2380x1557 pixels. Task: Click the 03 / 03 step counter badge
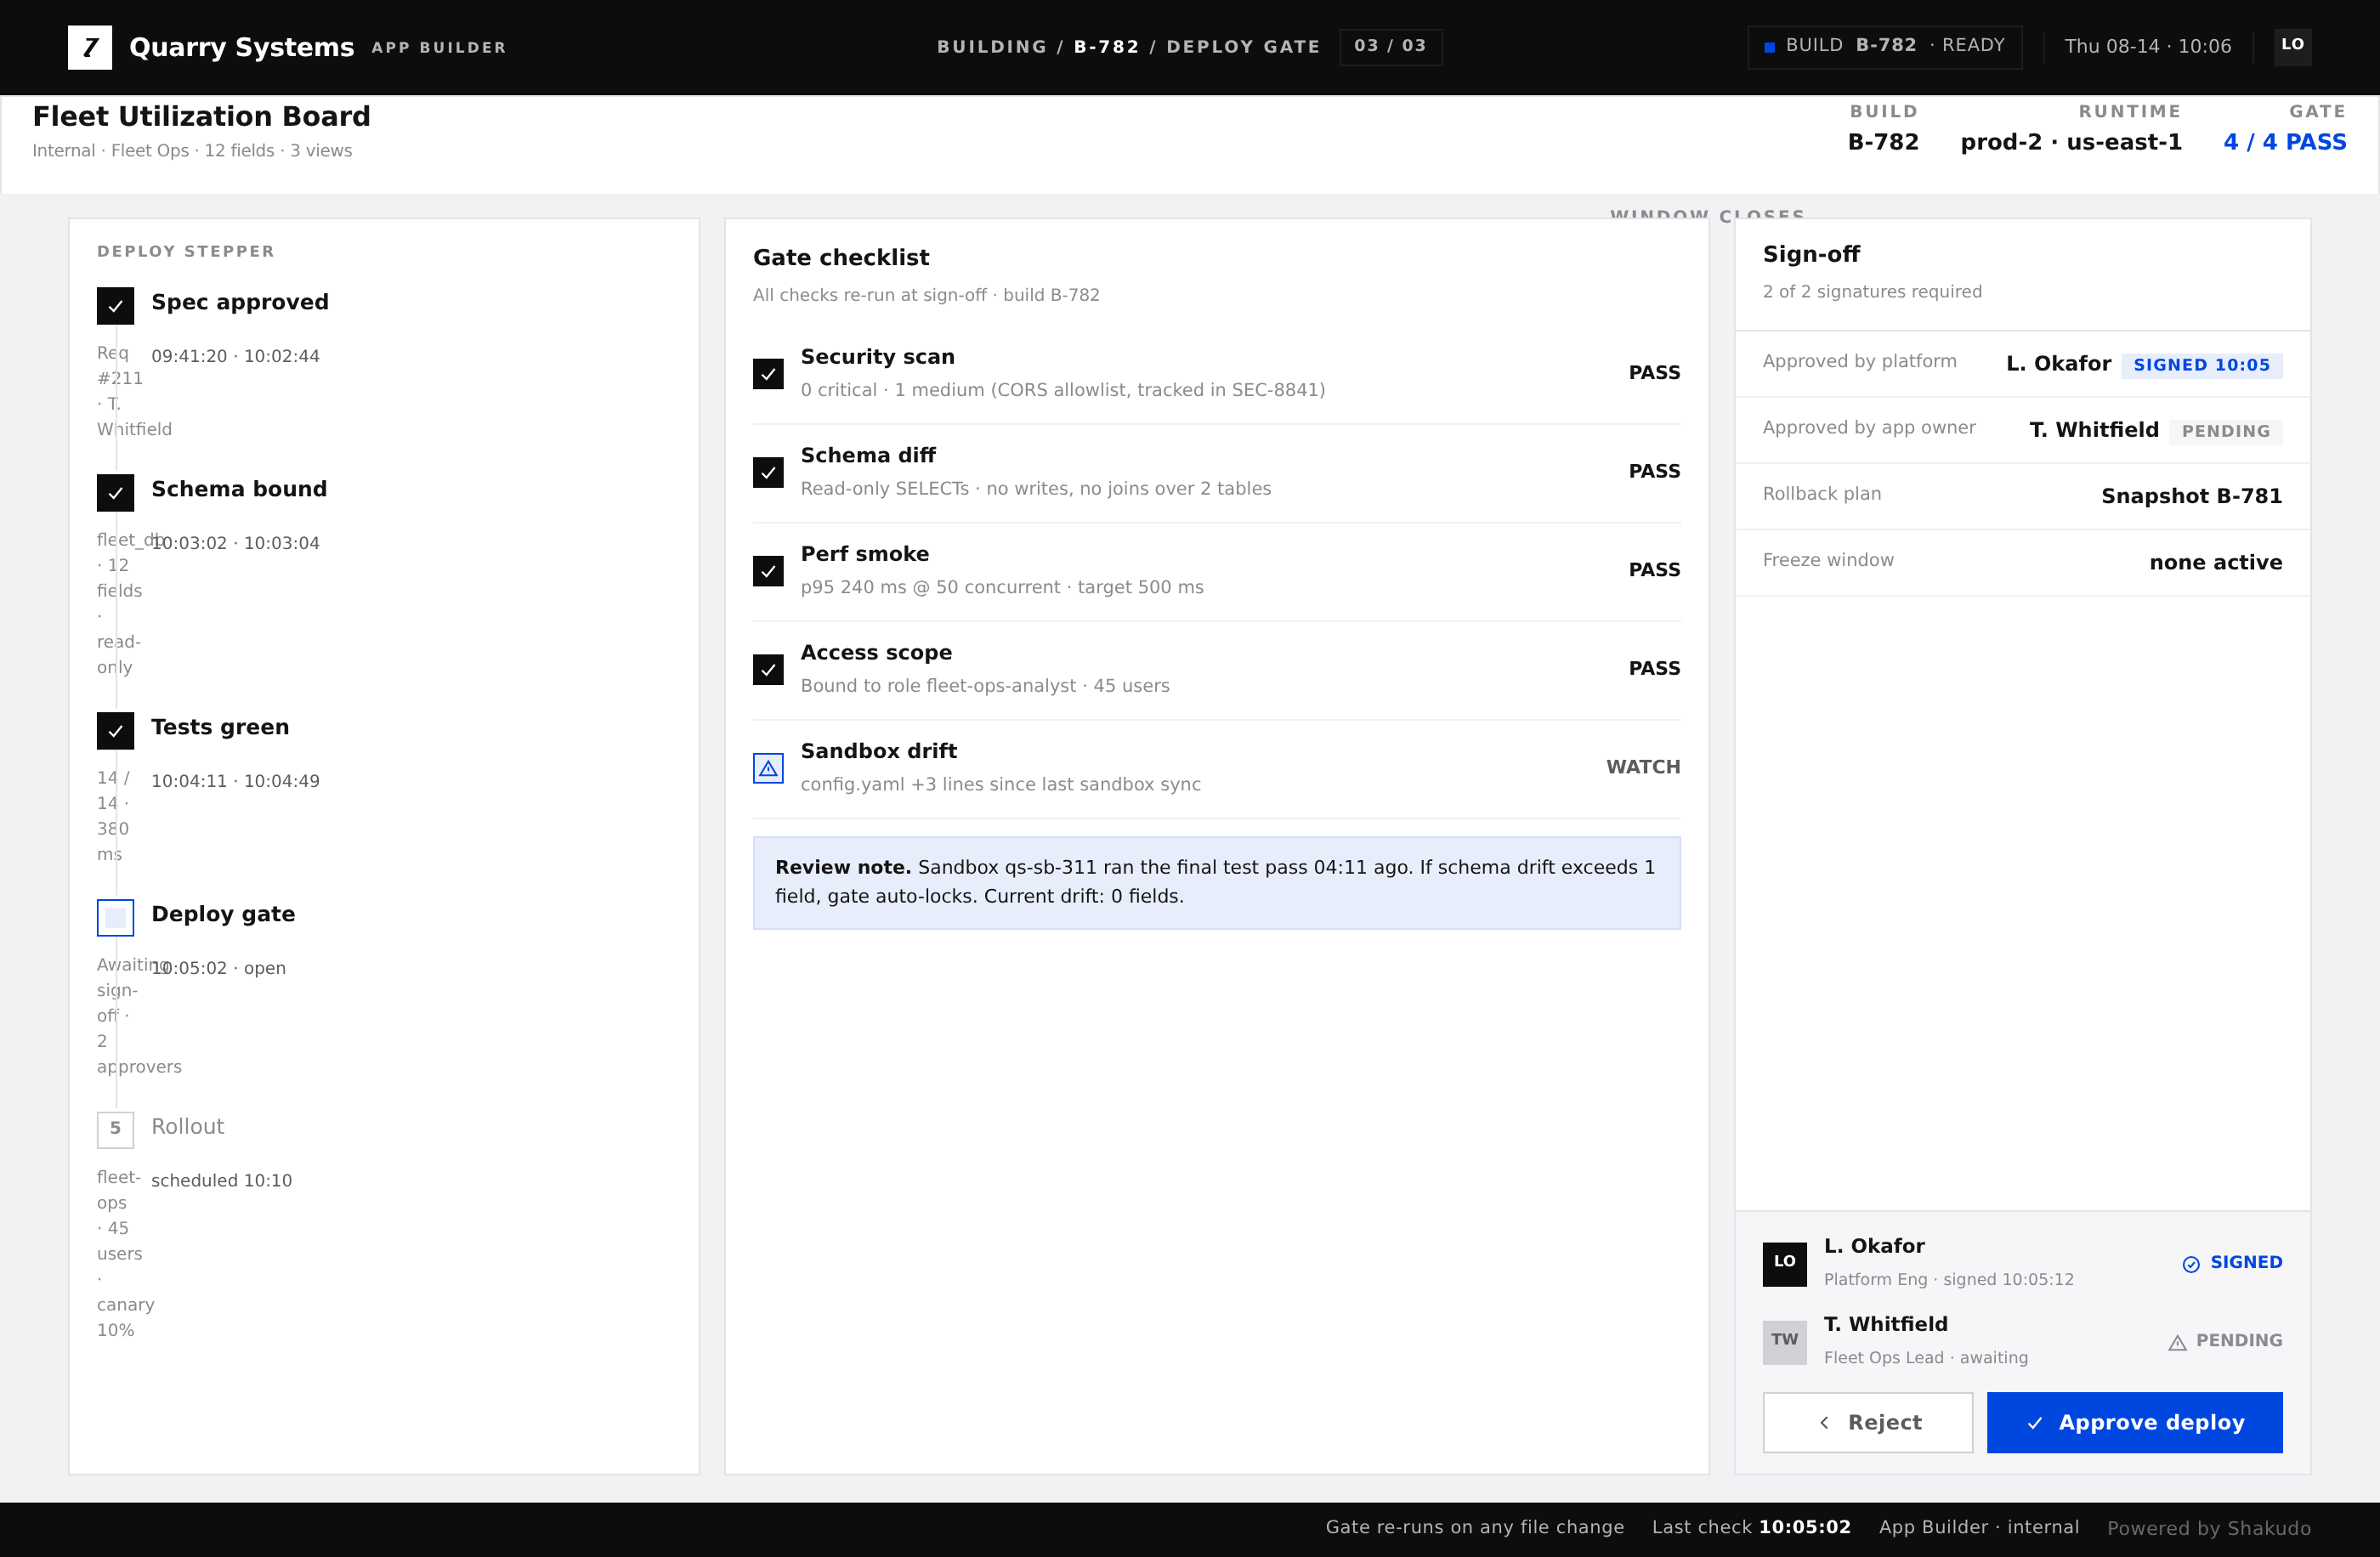click(x=1390, y=46)
